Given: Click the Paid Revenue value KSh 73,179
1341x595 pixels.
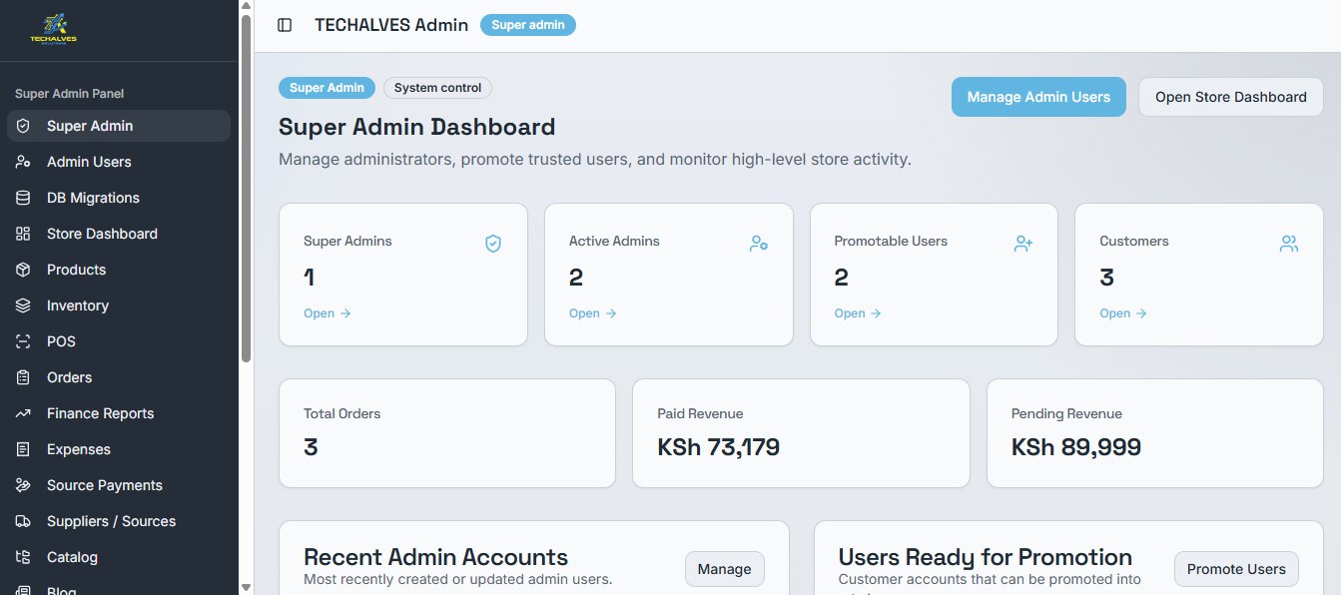Looking at the screenshot, I should click(x=718, y=447).
